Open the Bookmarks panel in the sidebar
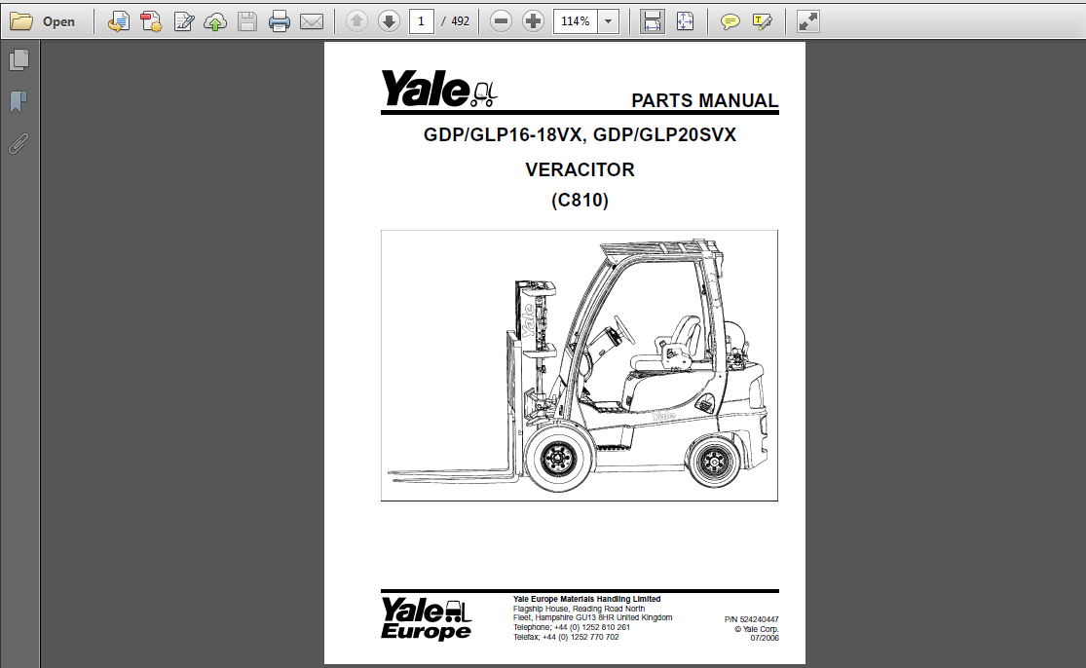Screen dimensions: 1086x668 click(19, 101)
